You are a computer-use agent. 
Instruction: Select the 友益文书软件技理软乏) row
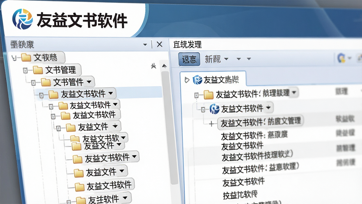(x=257, y=156)
